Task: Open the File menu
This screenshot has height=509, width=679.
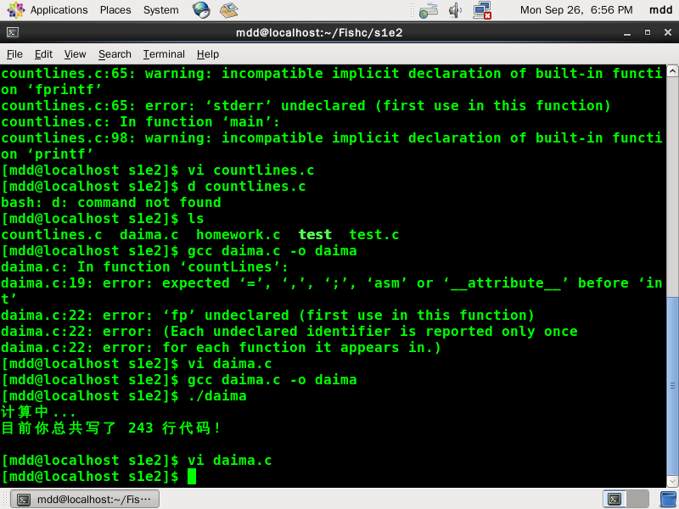Action: [14, 54]
